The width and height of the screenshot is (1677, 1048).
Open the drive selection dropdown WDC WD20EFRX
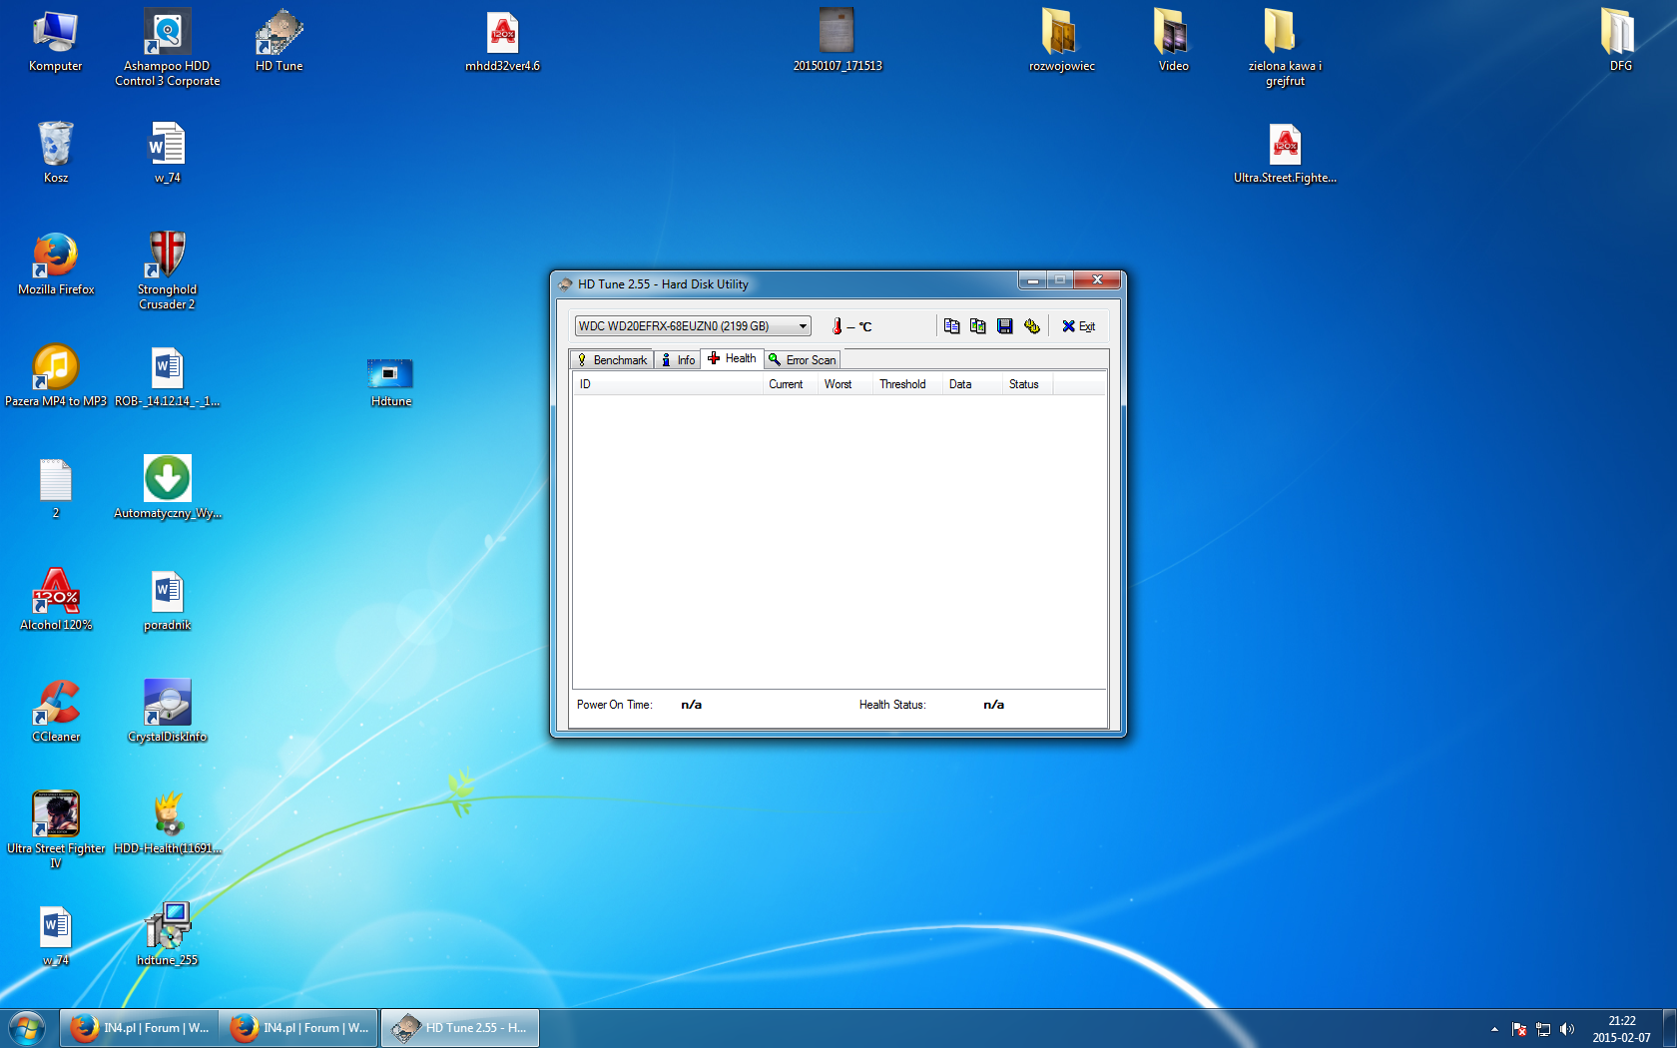click(693, 326)
